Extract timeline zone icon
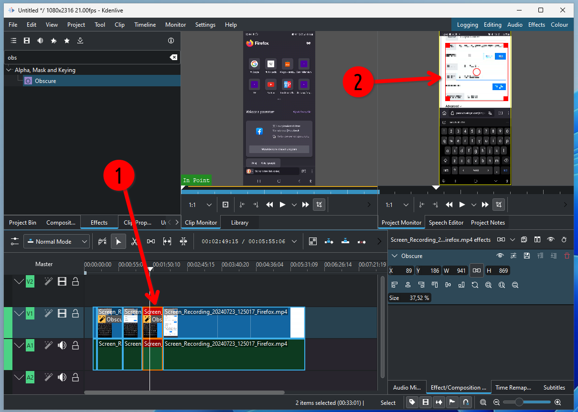Image resolution: width=578 pixels, height=412 pixels. [362, 241]
